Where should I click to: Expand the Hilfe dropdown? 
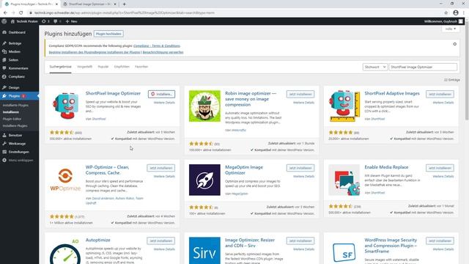(x=451, y=29)
